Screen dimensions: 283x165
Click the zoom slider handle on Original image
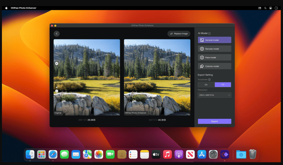click(x=57, y=88)
